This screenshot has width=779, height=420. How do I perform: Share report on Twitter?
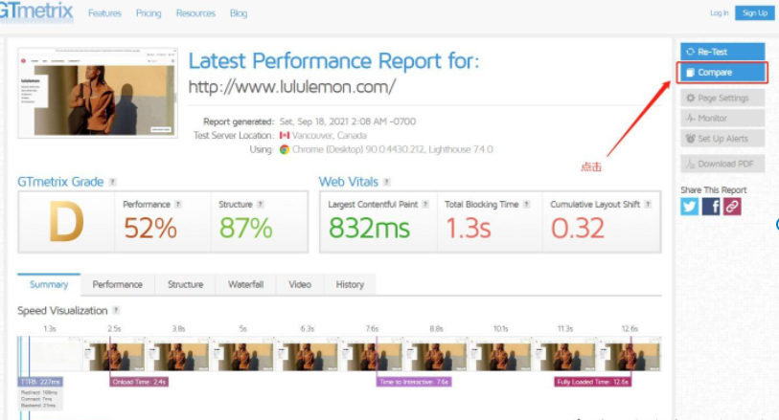[x=690, y=207]
